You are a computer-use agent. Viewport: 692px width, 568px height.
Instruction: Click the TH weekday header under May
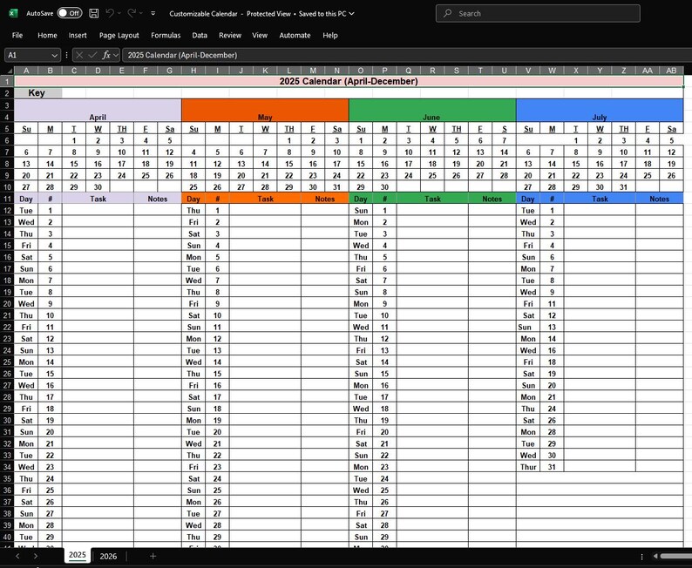pos(289,129)
